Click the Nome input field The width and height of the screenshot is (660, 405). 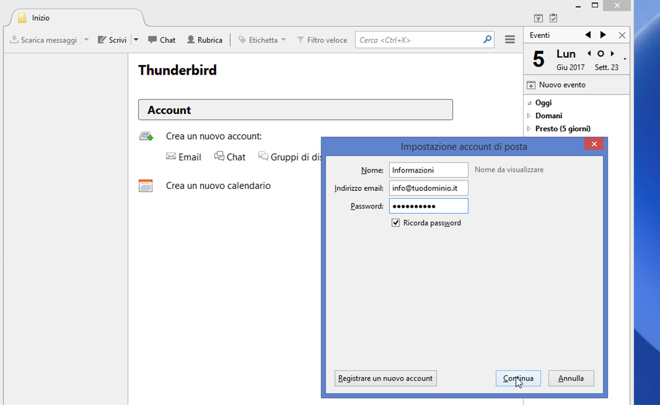[428, 170]
